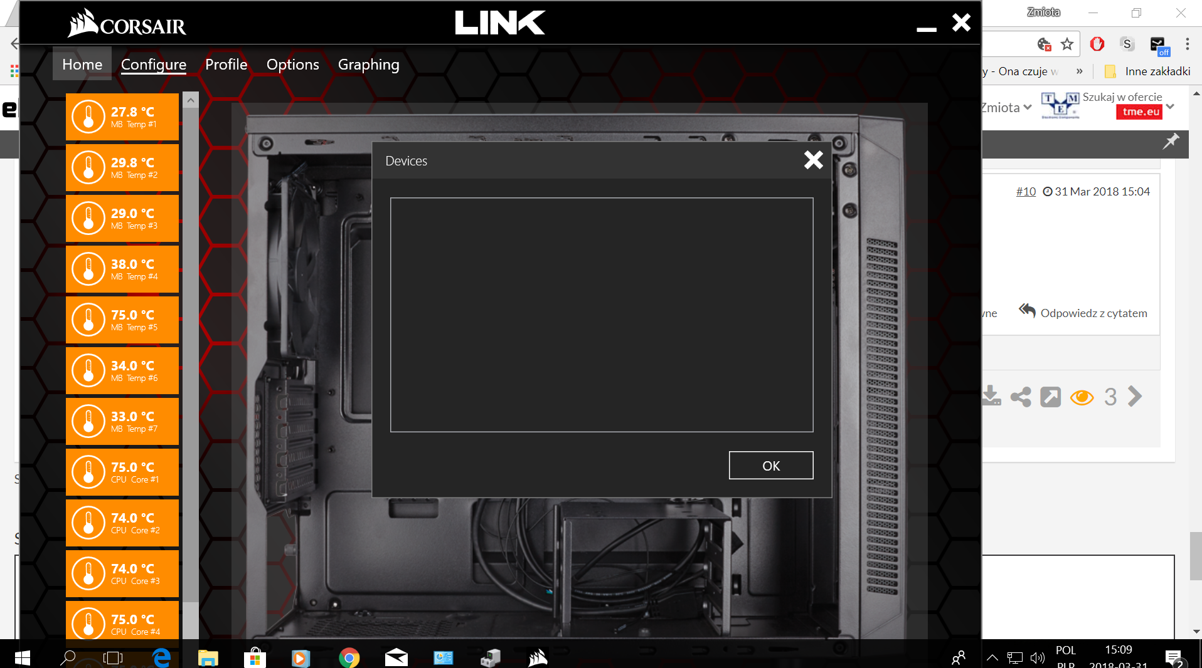Viewport: 1202px width, 668px height.
Task: Open the People icon on the taskbar
Action: click(x=959, y=657)
